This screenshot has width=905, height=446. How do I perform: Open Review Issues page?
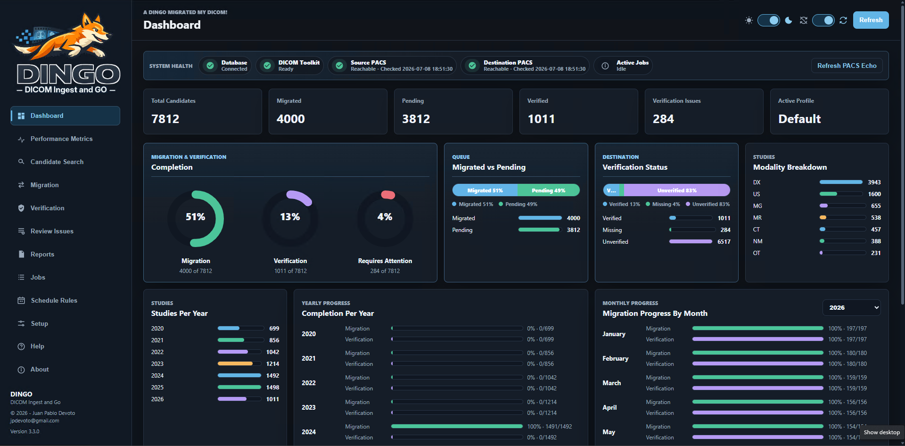(x=65, y=231)
